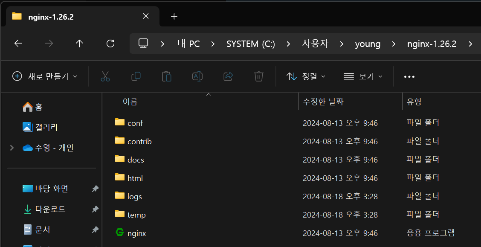Screen dimensions: 481x247
Task: Click the green nginx application icon
Action: coord(120,232)
